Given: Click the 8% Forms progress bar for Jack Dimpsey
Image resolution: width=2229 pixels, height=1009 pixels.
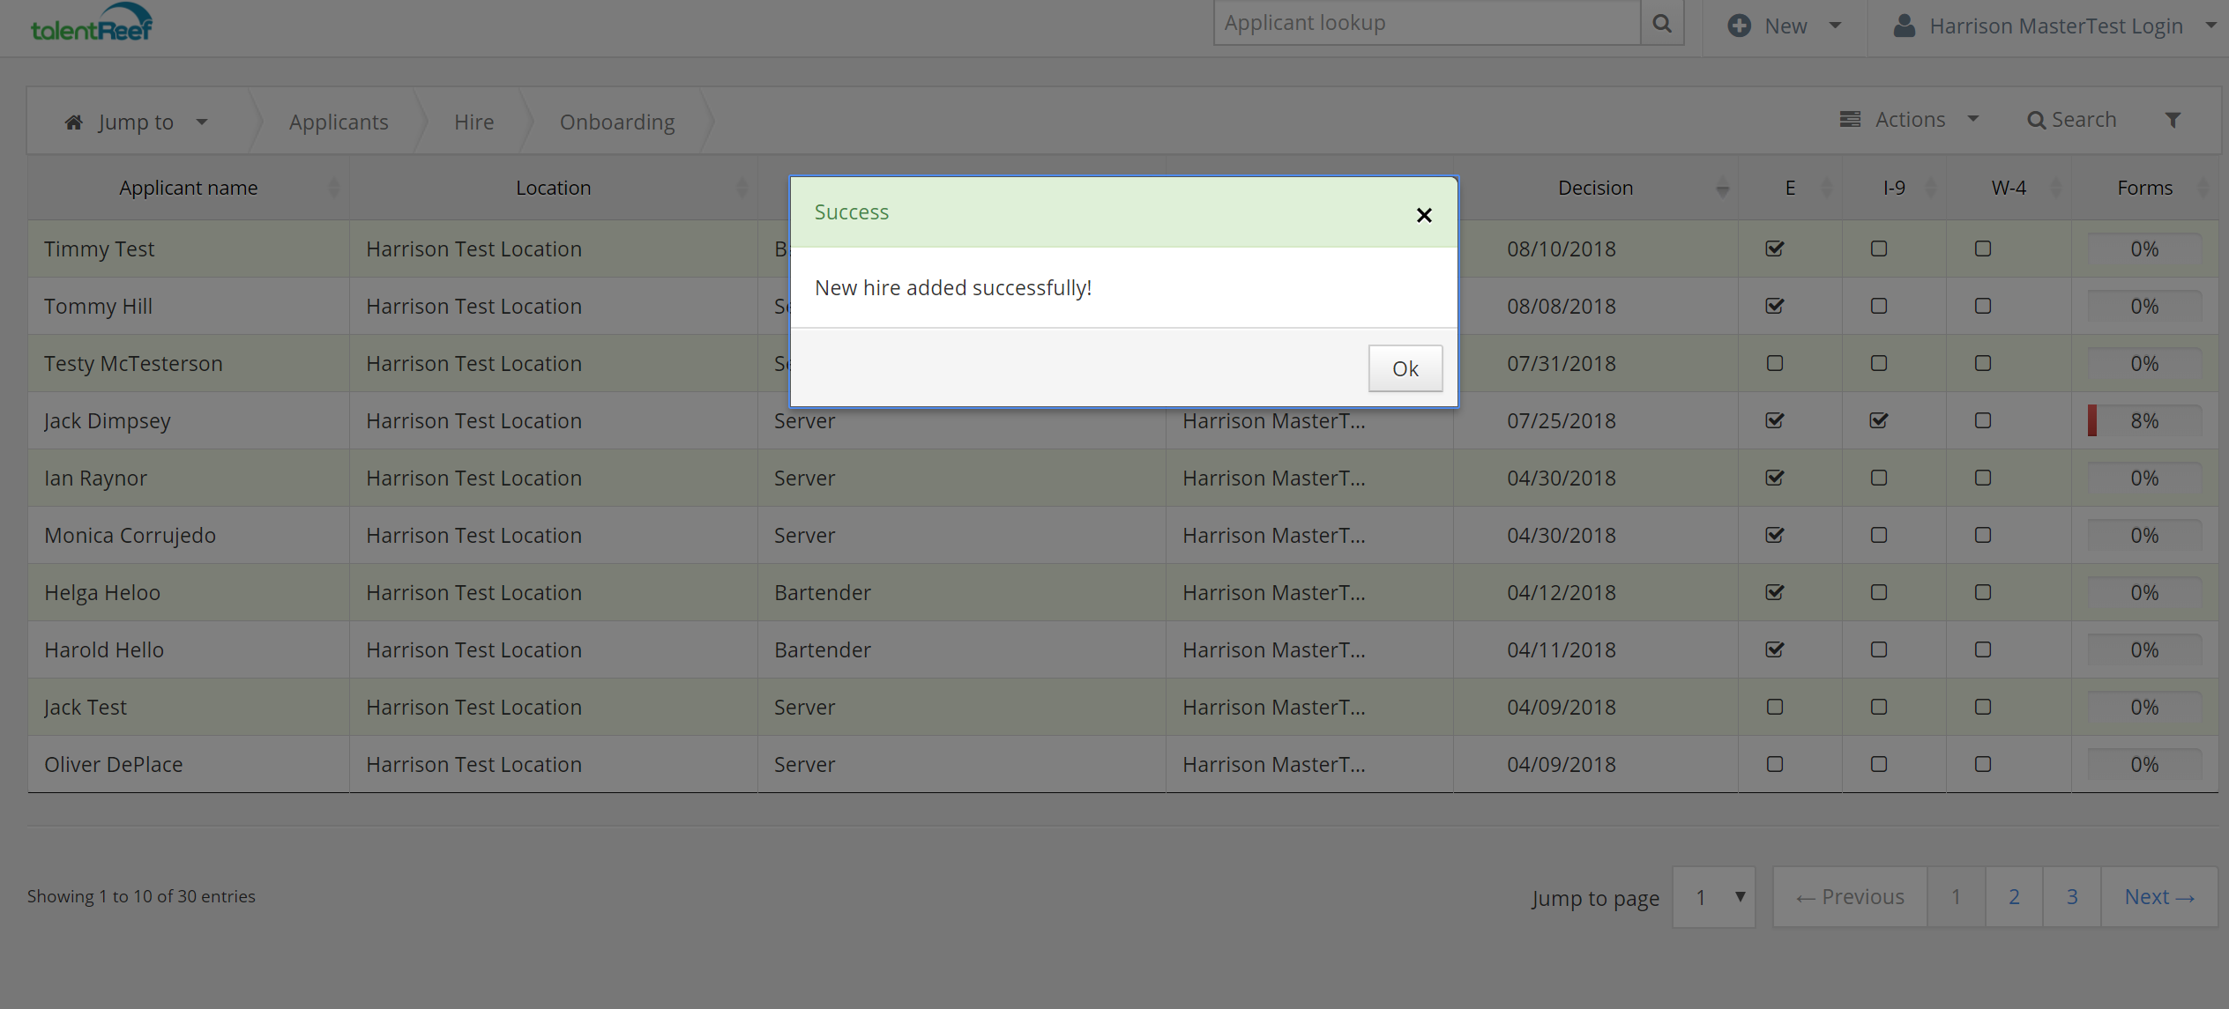Looking at the screenshot, I should click(2144, 420).
